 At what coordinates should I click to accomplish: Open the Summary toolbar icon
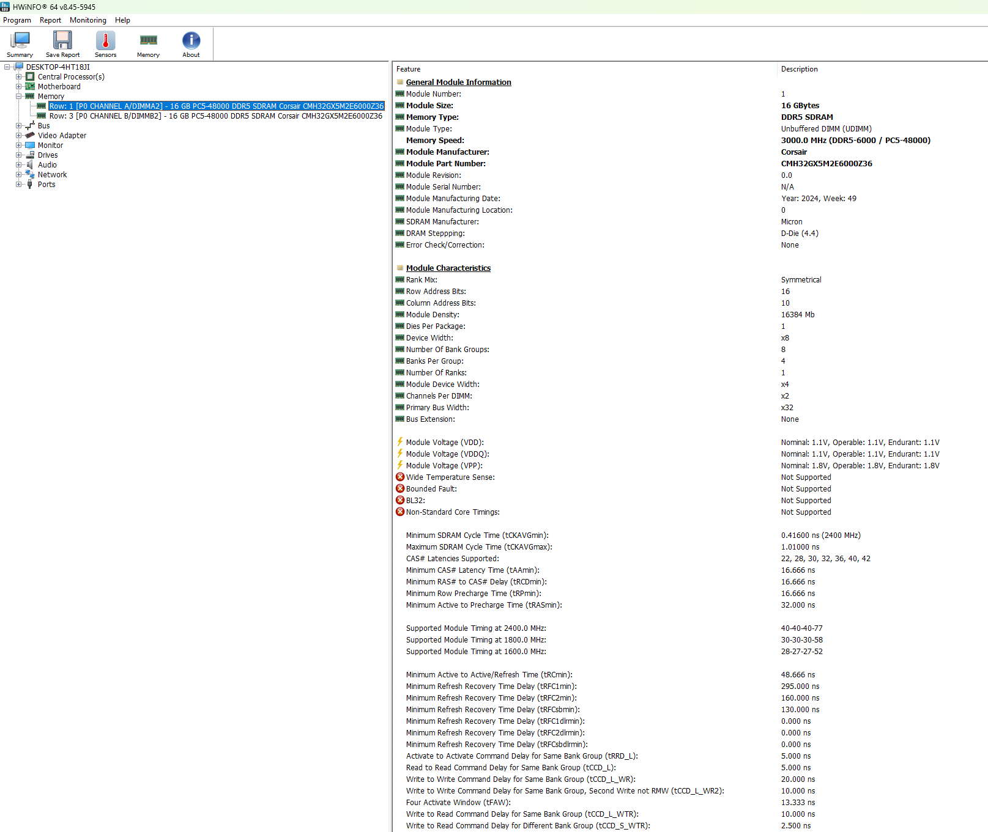pos(20,41)
